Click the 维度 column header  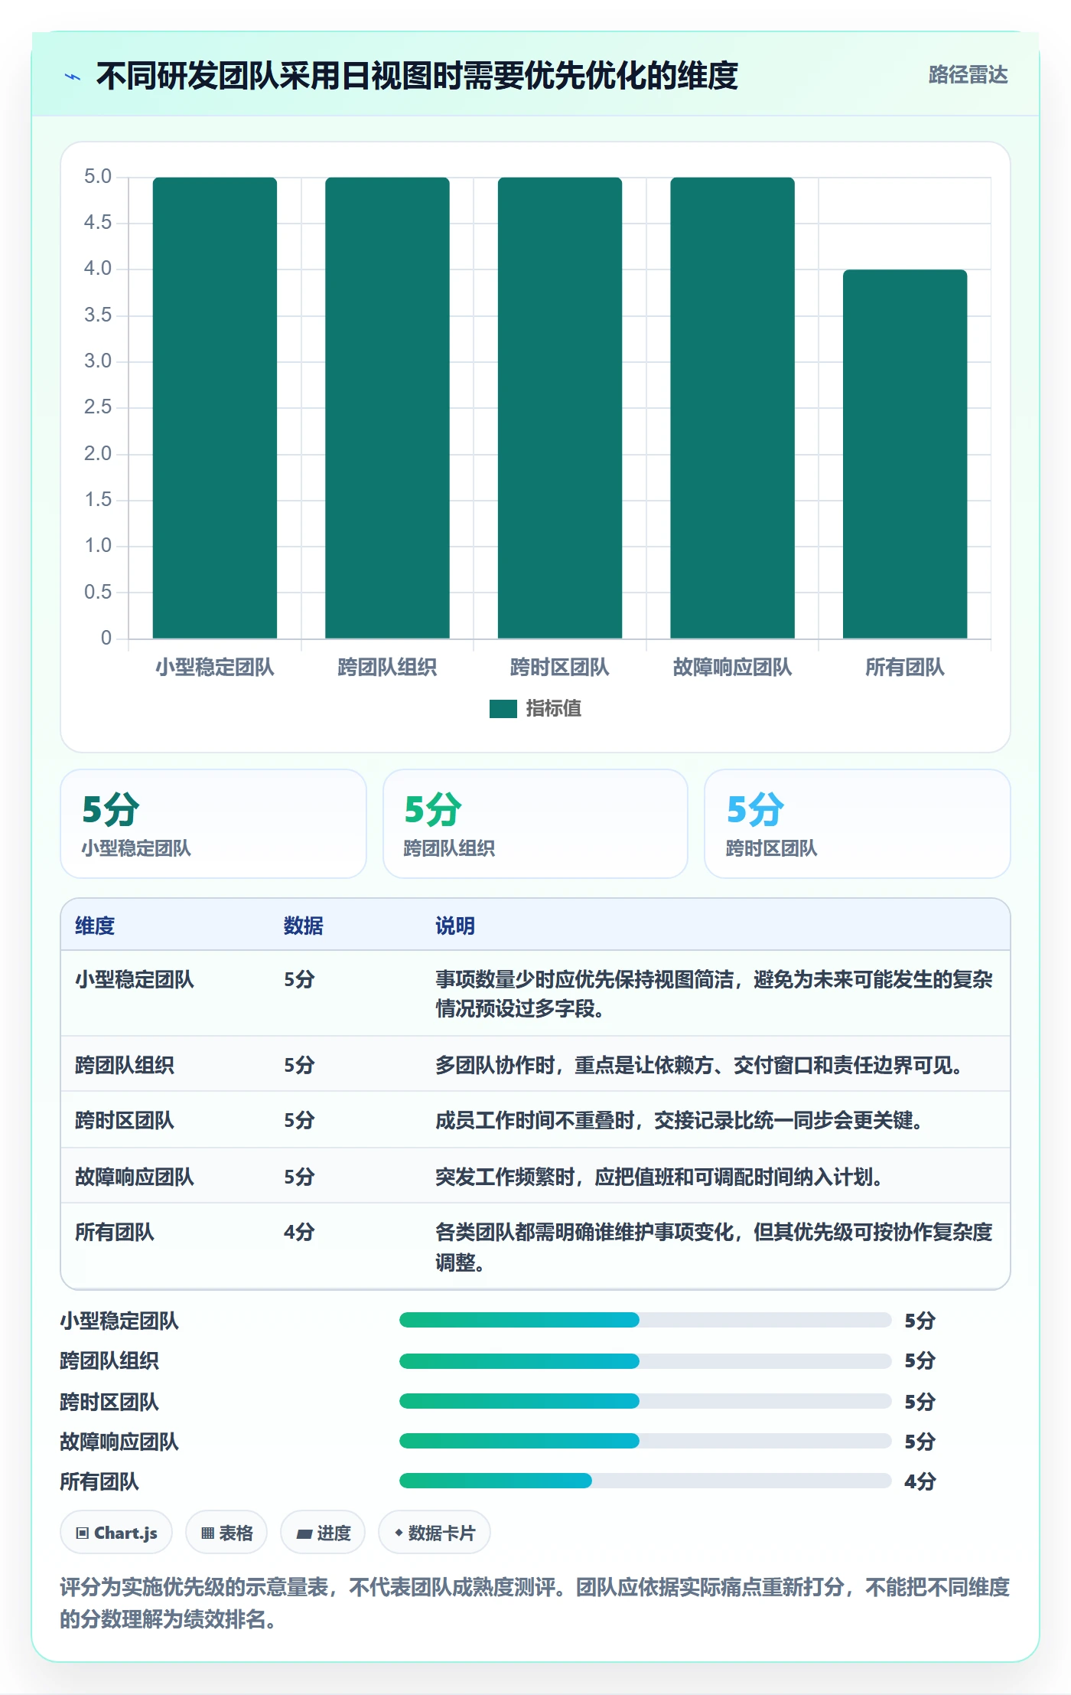[x=95, y=926]
